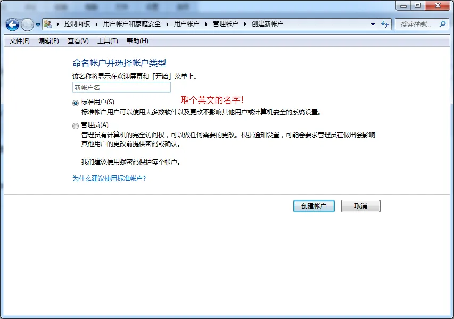Minimize the window
Viewport: 454px width, 319px height.
point(403,5)
